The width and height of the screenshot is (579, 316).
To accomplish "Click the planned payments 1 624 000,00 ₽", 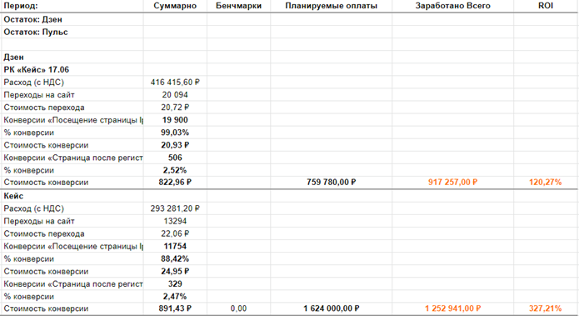I will [x=332, y=308].
